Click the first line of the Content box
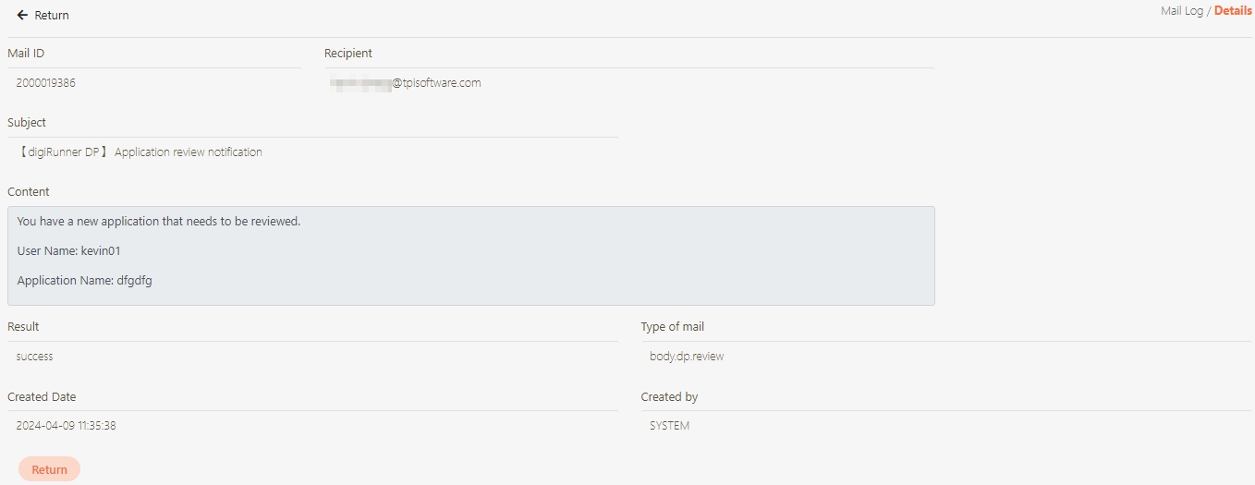The height and width of the screenshot is (485, 1255). (159, 222)
